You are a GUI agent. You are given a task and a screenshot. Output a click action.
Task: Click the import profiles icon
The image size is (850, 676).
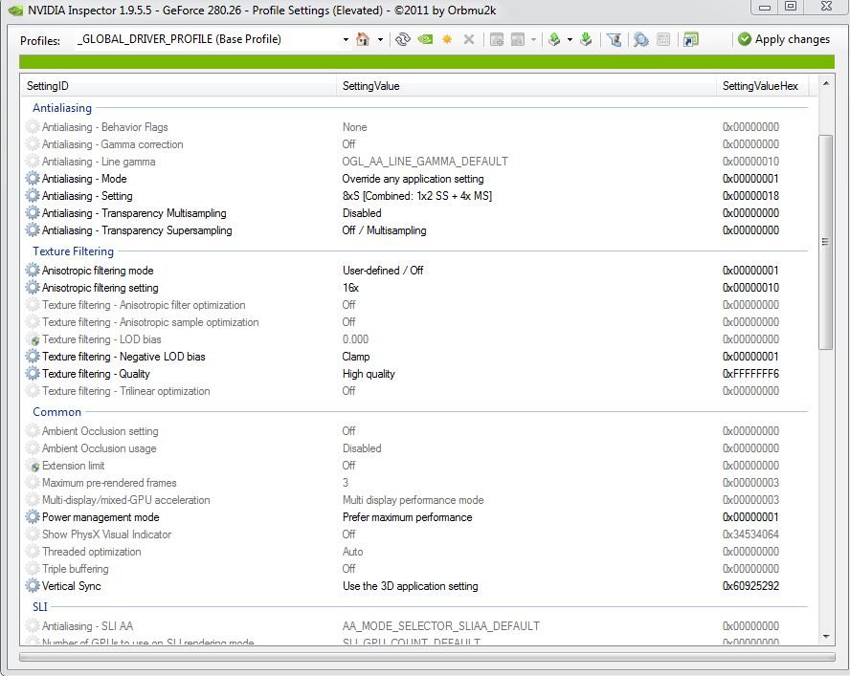pyautogui.click(x=586, y=39)
